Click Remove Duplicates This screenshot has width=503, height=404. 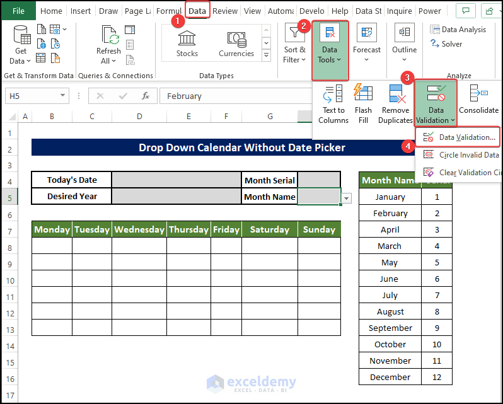(x=396, y=104)
